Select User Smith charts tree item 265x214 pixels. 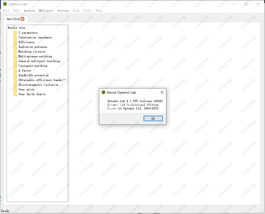tap(32, 94)
